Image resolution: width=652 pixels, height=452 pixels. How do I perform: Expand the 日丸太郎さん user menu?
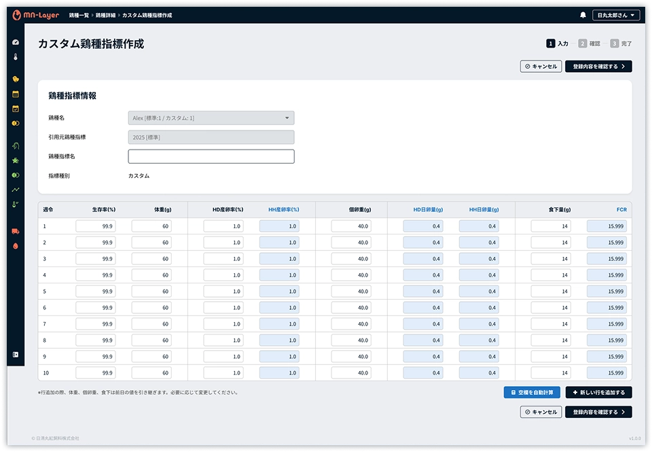coord(615,15)
